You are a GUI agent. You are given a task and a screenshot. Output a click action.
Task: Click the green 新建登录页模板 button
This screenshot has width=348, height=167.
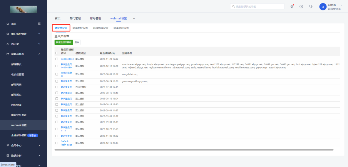click(64, 42)
